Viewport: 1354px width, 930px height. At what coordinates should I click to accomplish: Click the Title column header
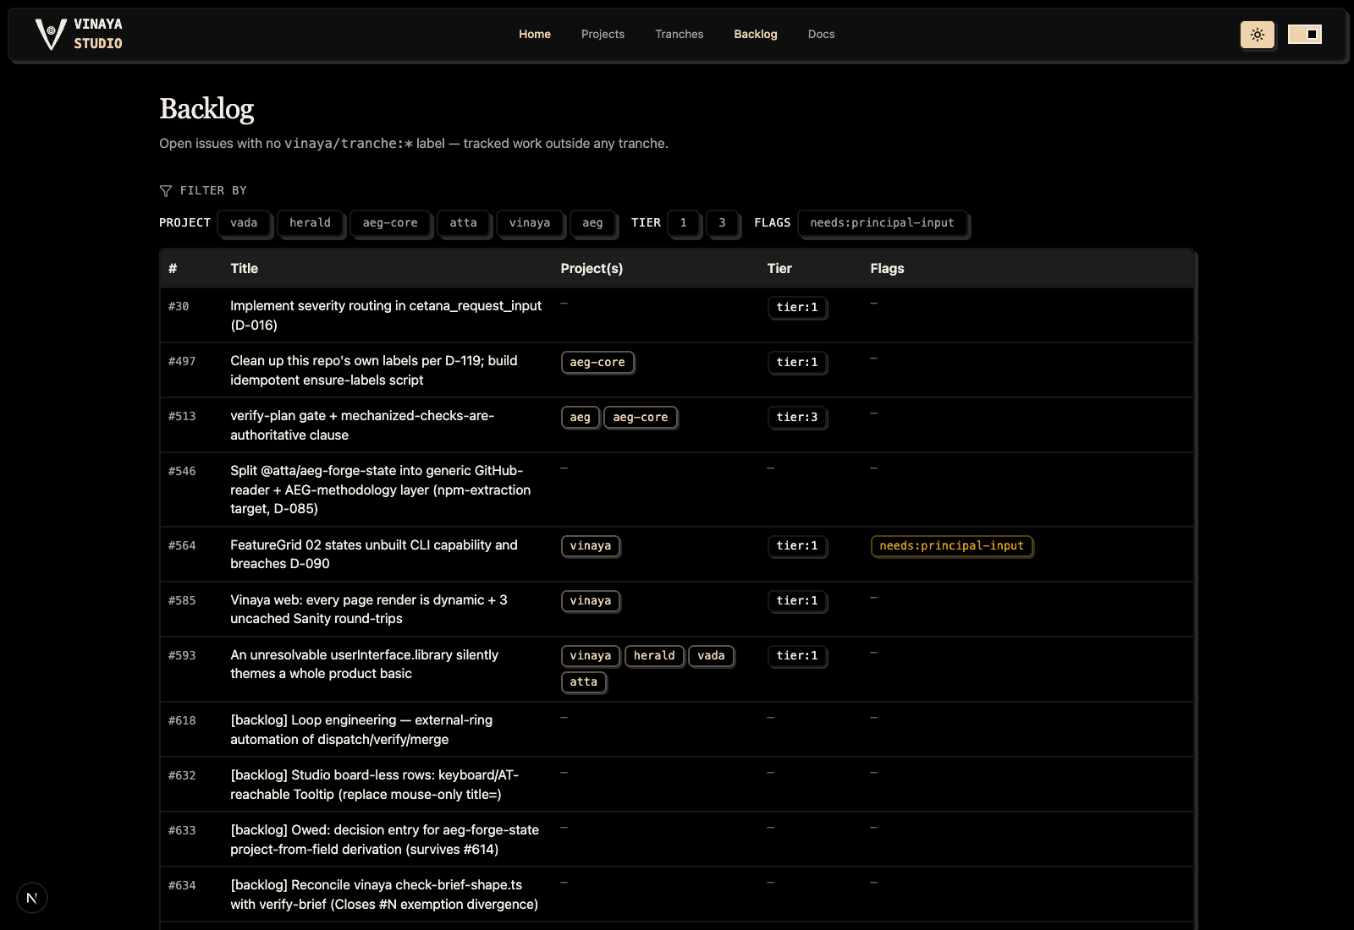245,269
